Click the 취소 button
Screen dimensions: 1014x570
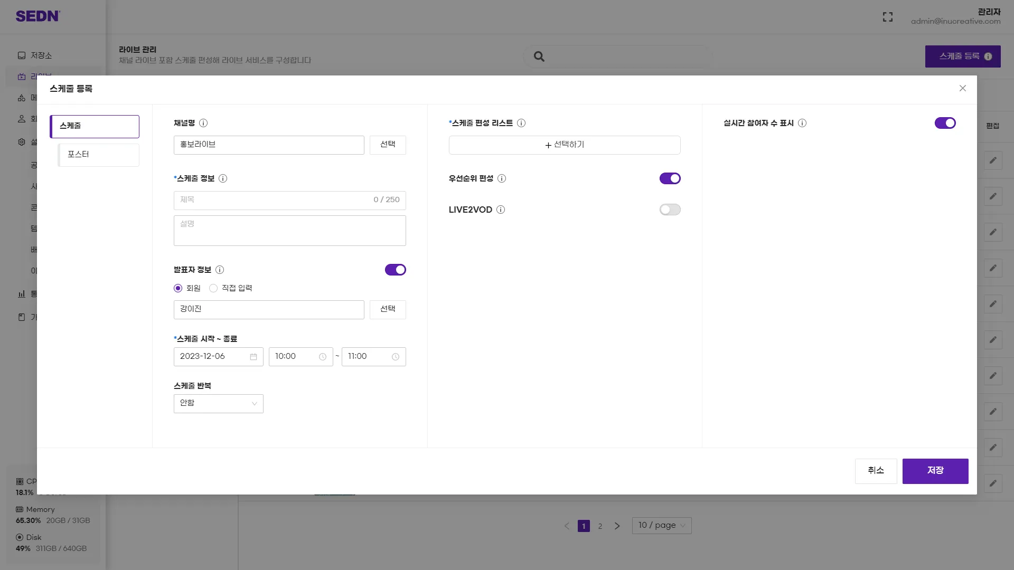[876, 471]
